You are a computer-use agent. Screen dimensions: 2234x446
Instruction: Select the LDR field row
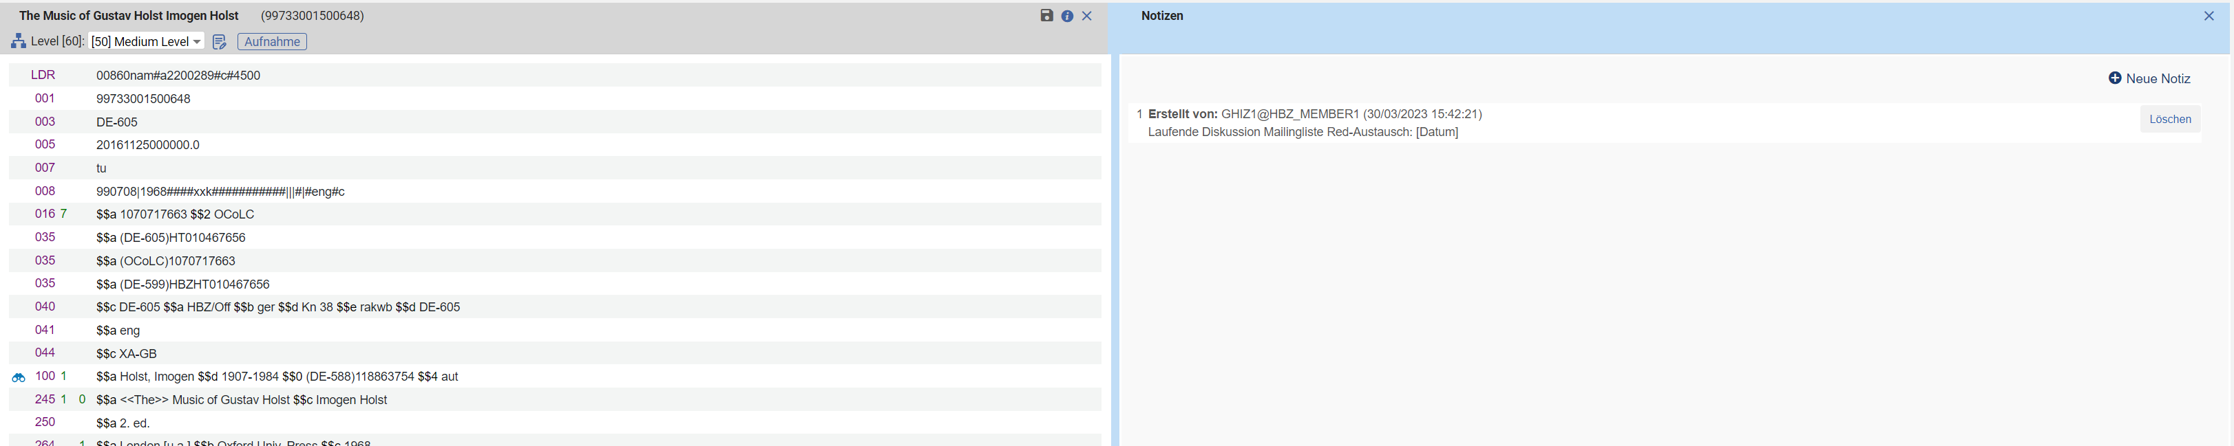(x=178, y=76)
